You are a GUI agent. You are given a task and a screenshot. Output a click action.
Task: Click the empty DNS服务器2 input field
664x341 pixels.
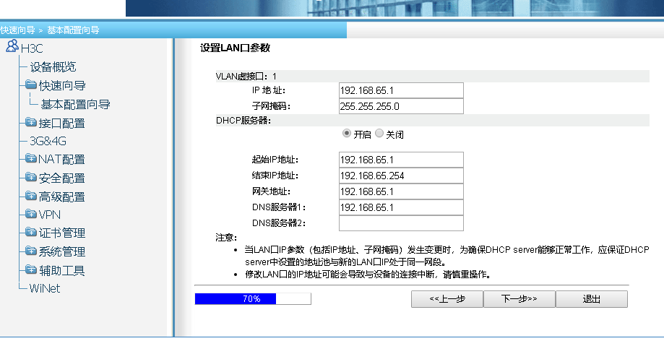pos(401,223)
